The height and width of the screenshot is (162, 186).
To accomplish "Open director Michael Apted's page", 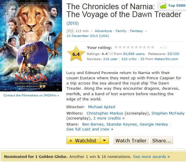I will tap(101, 107).
